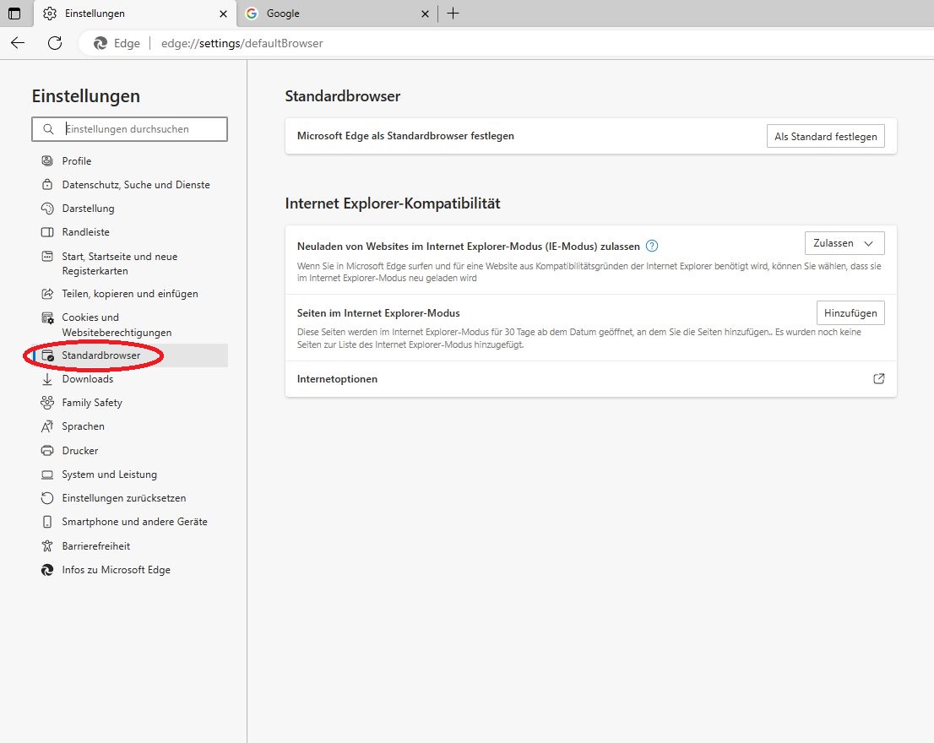The image size is (934, 743).
Task: Click the Edge logo in address bar
Action: click(100, 43)
